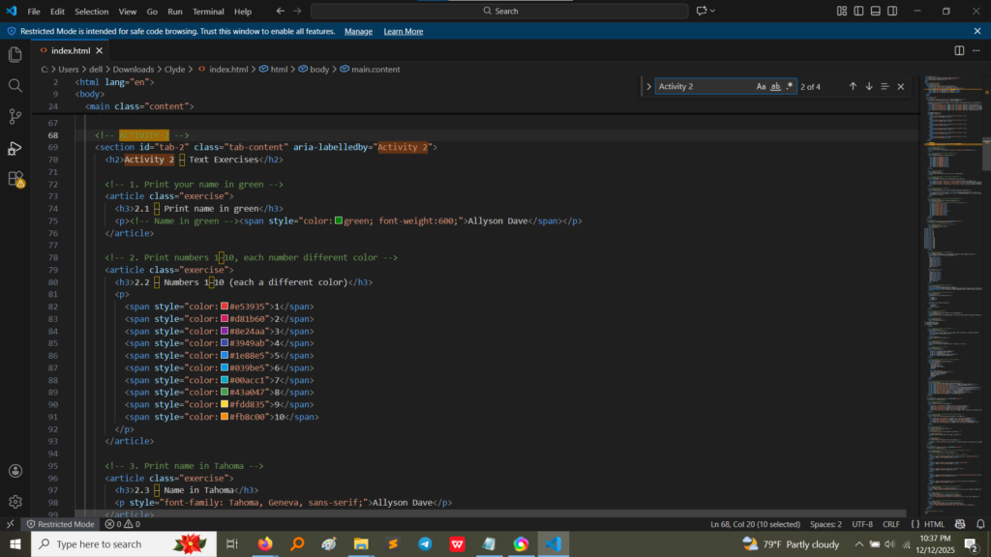Go to next find match arrow
The width and height of the screenshot is (991, 557).
tap(869, 86)
